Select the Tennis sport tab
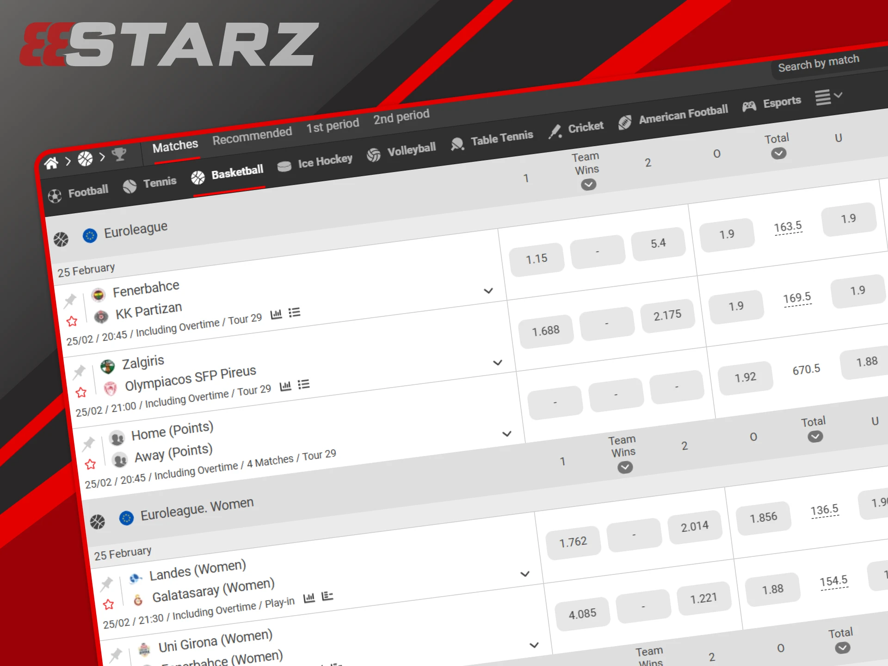Viewport: 888px width, 666px height. click(x=149, y=184)
